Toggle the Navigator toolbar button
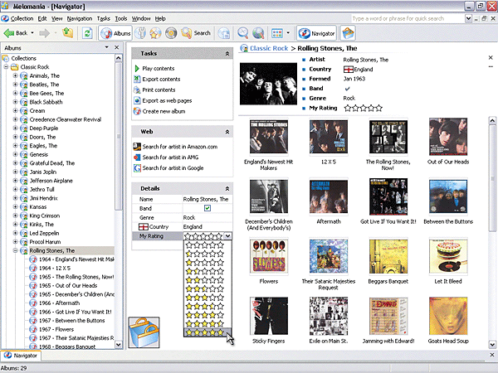The width and height of the screenshot is (498, 373). (x=316, y=33)
